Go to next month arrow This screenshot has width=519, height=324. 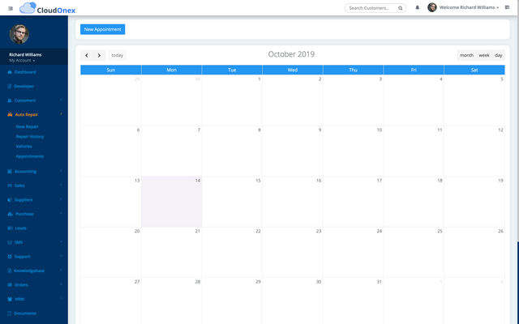[x=99, y=55]
